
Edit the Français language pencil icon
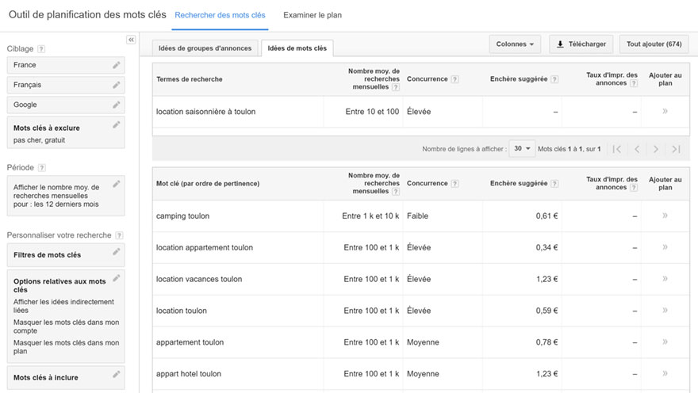[x=116, y=85]
